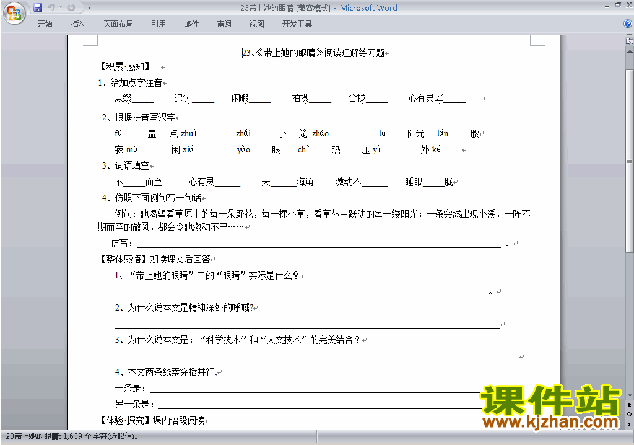Click the vertical scrollbar thumb
This screenshot has height=445, width=634.
point(630,161)
